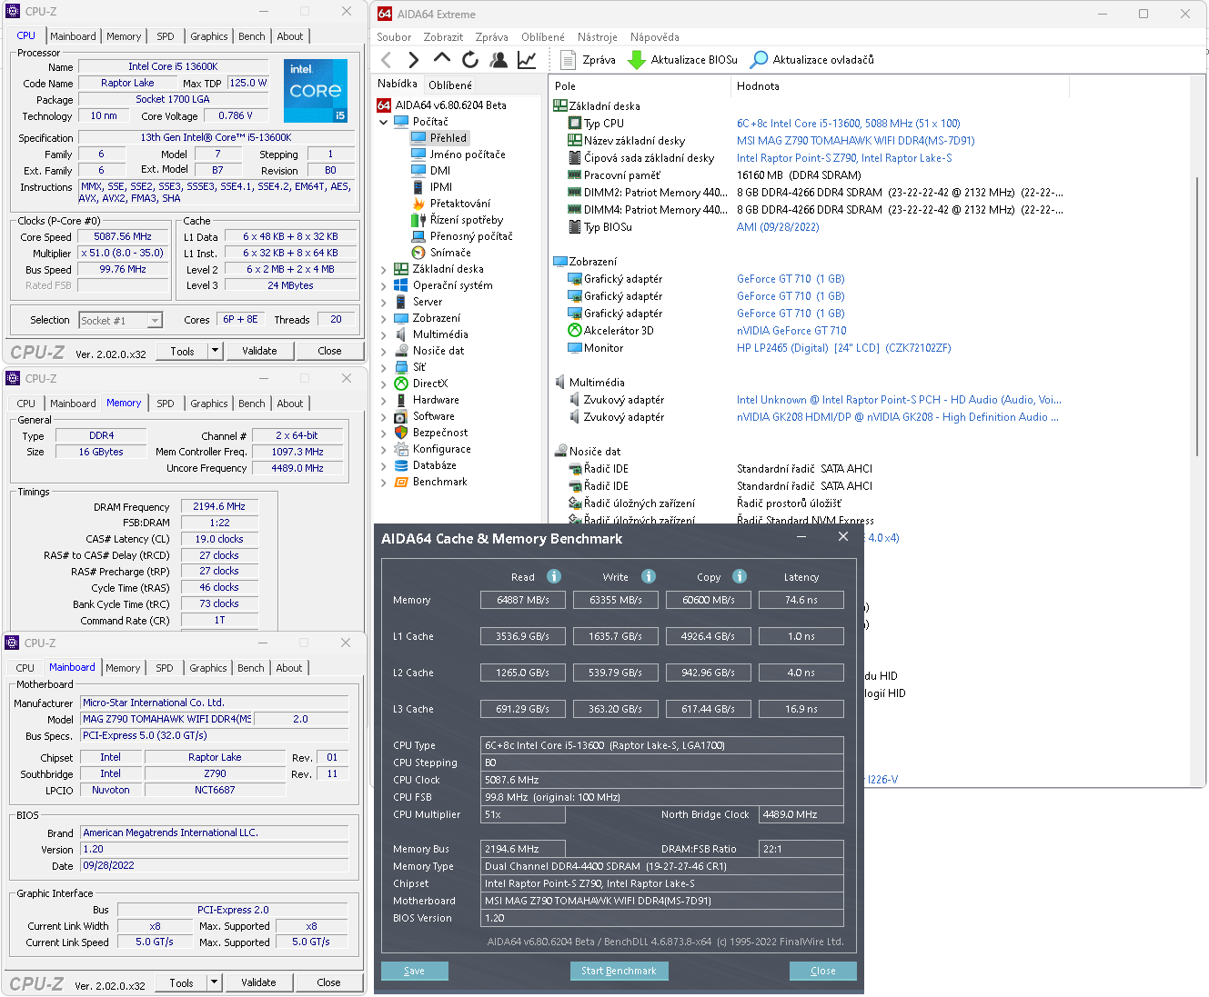The image size is (1209, 997).
Task: Click Tools button in top CPU-Z
Action: click(x=182, y=351)
